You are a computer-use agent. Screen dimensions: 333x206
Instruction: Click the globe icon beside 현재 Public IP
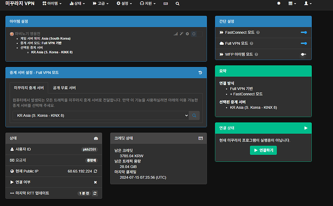pyautogui.click(x=12, y=171)
